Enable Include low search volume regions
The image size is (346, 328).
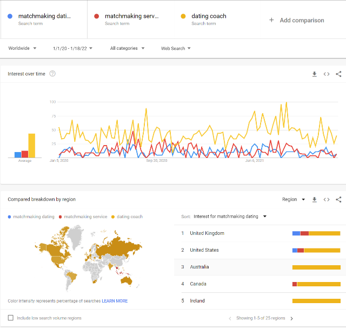[11, 318]
